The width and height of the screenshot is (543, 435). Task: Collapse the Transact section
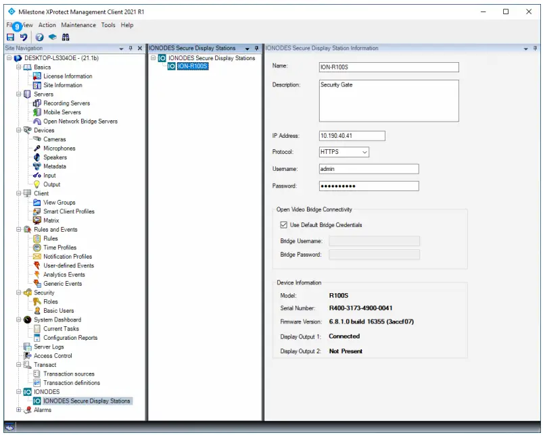click(20, 364)
